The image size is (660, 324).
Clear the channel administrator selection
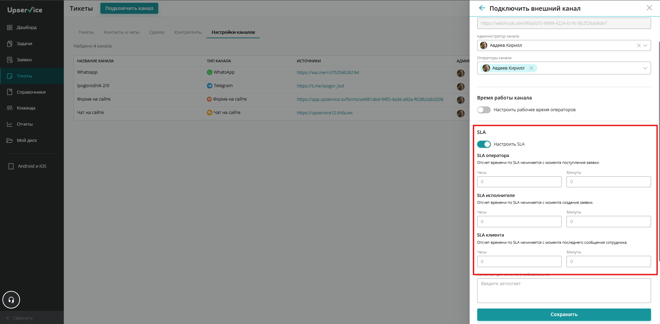click(639, 45)
